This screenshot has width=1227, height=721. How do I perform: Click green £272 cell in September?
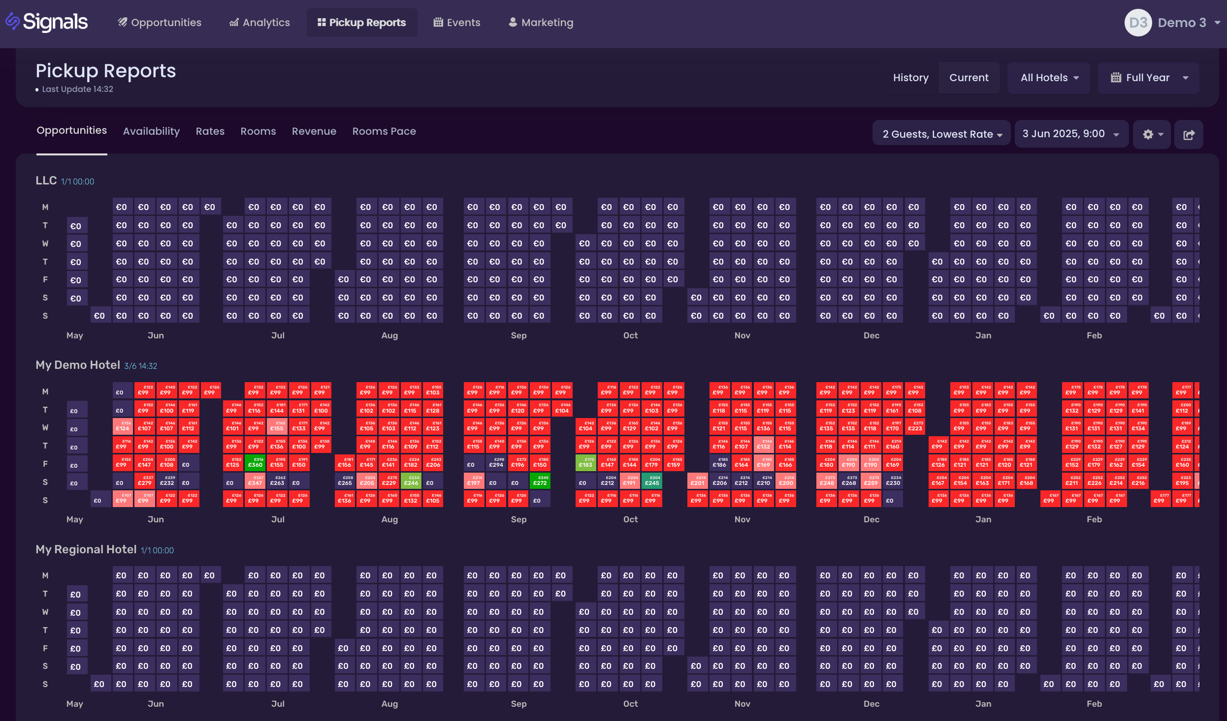point(540,481)
